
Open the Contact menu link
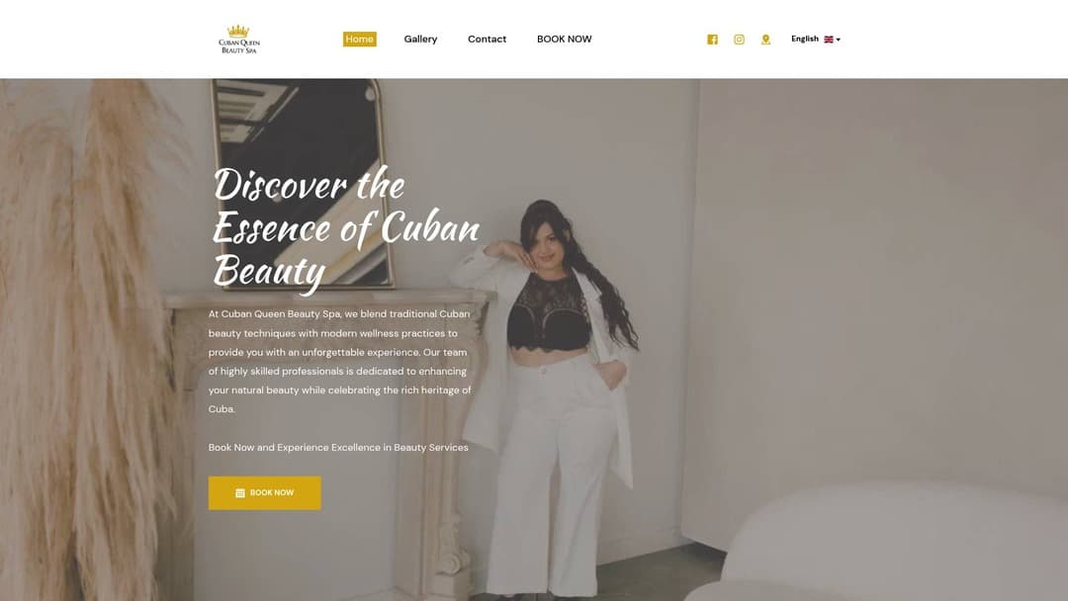[x=487, y=39]
